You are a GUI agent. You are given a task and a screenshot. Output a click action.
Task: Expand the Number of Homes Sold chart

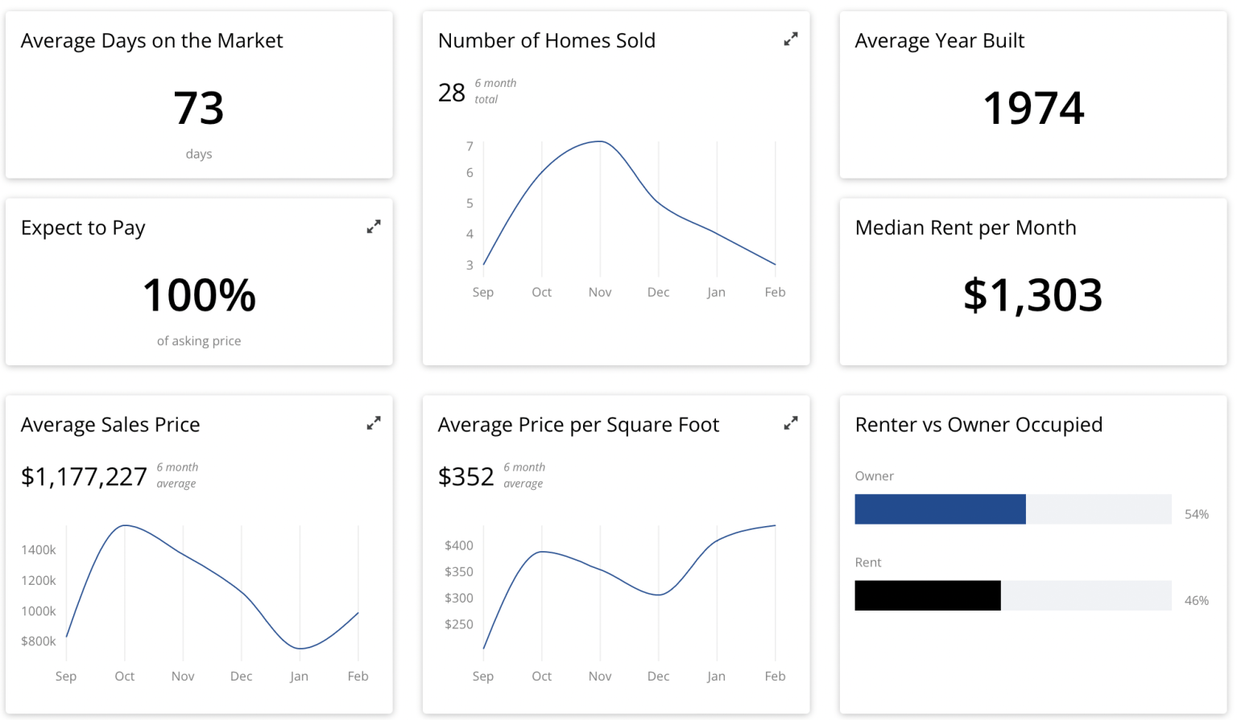(791, 39)
